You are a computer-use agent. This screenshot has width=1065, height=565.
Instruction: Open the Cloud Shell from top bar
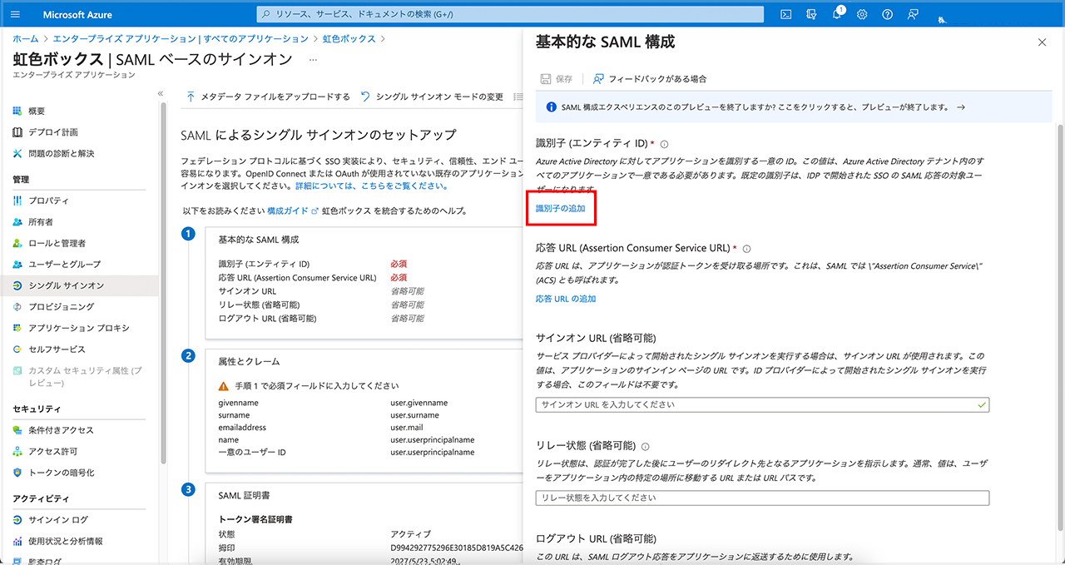[785, 14]
